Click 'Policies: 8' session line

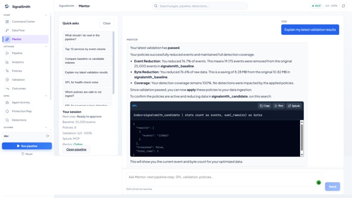pyautogui.click(x=69, y=128)
